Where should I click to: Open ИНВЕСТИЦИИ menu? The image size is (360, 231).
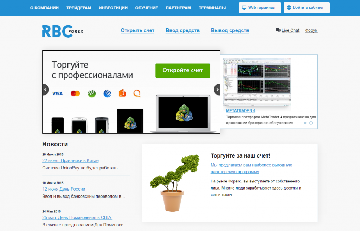click(113, 8)
